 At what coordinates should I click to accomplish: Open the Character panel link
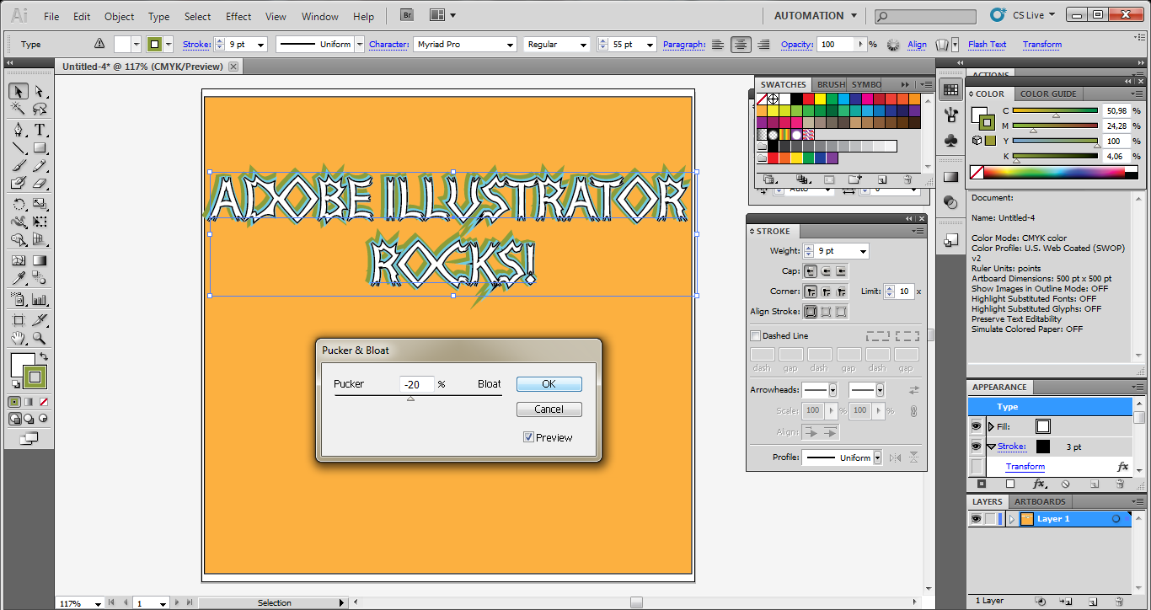pos(388,45)
